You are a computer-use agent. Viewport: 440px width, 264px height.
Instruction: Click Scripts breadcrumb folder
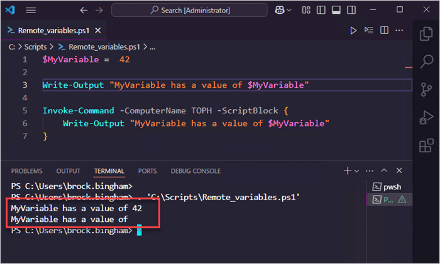(35, 47)
